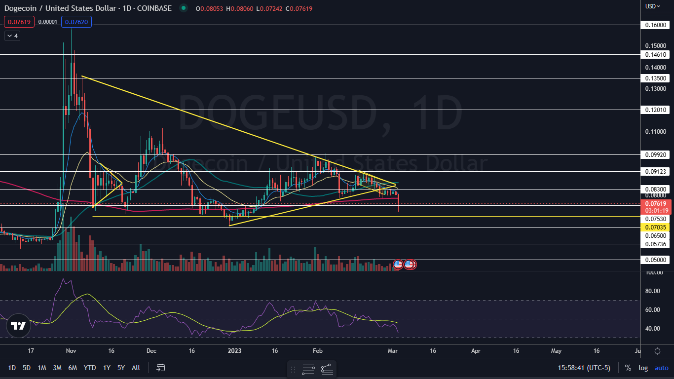
Task: Click the 0.00001 spread value
Action: pyautogui.click(x=48, y=22)
